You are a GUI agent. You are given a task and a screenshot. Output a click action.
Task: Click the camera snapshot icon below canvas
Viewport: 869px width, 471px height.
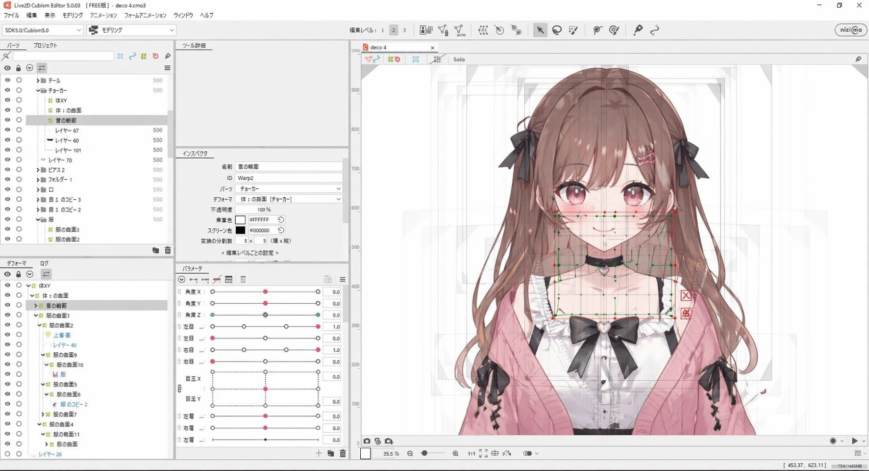point(367,441)
